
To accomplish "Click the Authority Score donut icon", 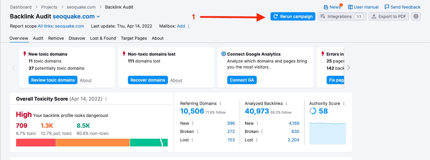I will pyautogui.click(x=313, y=111).
